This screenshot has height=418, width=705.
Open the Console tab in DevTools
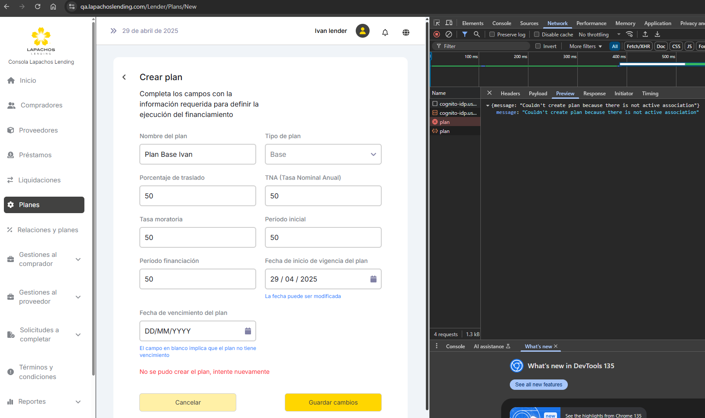point(501,23)
